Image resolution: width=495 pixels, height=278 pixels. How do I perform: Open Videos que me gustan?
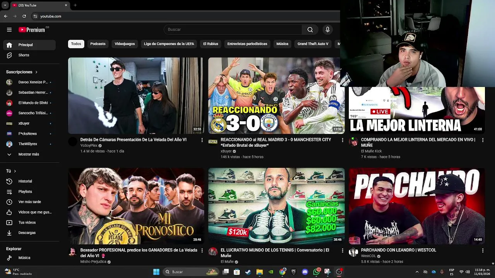tap(29, 212)
